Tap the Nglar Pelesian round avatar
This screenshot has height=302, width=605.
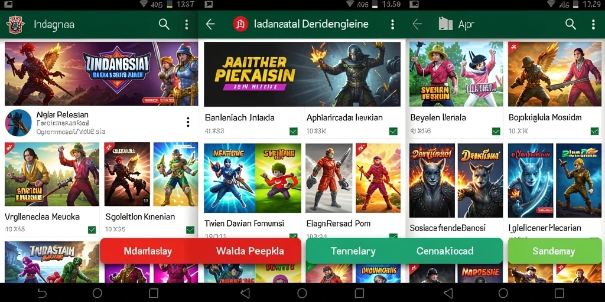pyautogui.click(x=18, y=123)
